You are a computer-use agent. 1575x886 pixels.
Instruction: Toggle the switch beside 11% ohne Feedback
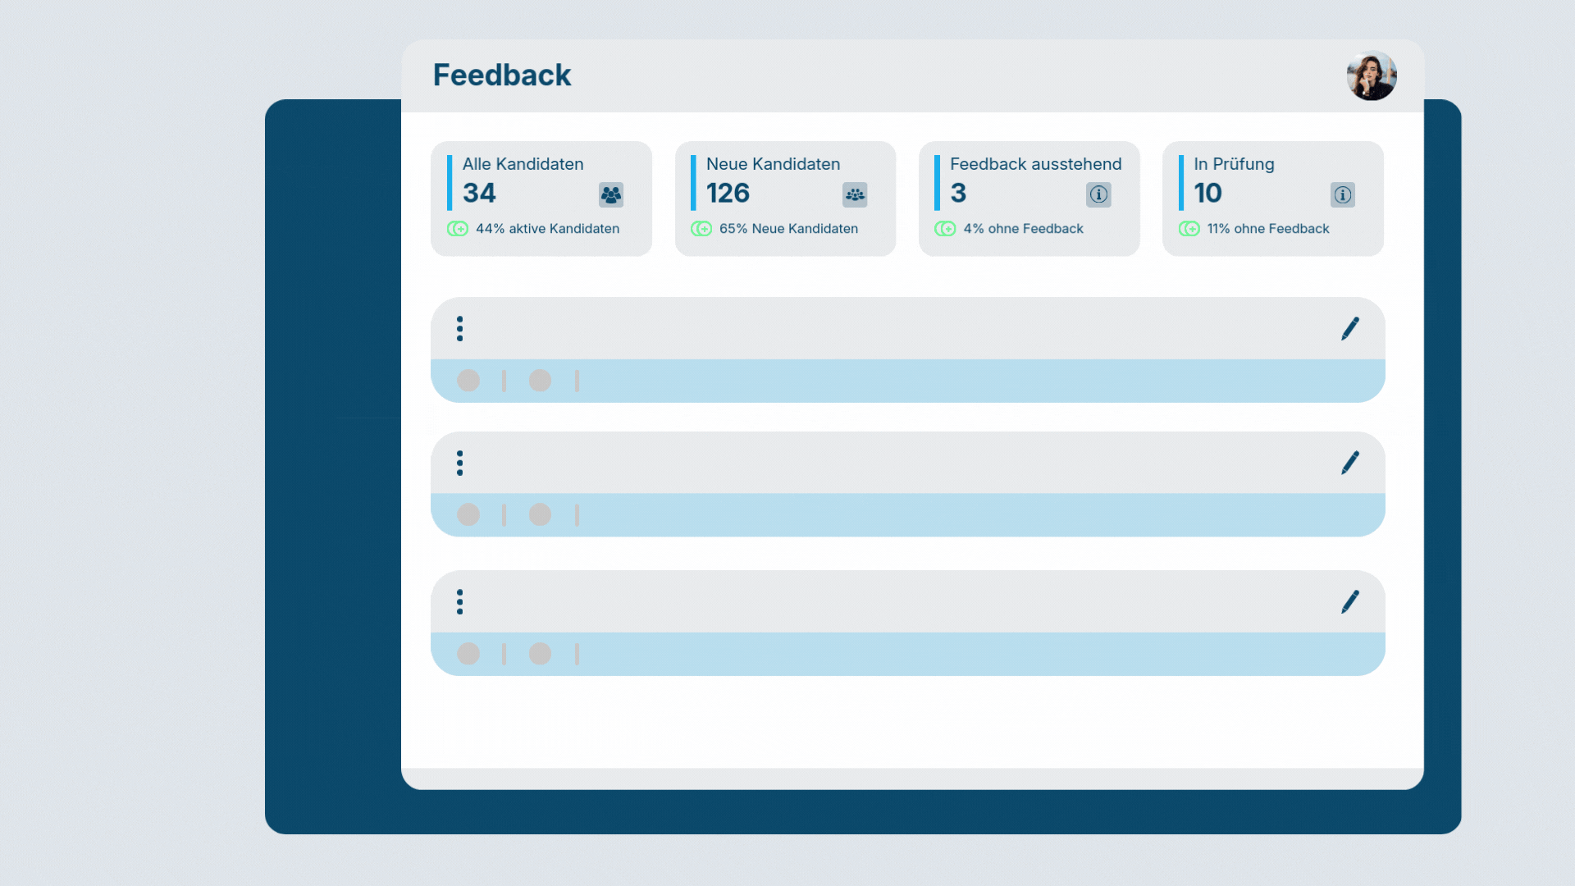click(1189, 229)
